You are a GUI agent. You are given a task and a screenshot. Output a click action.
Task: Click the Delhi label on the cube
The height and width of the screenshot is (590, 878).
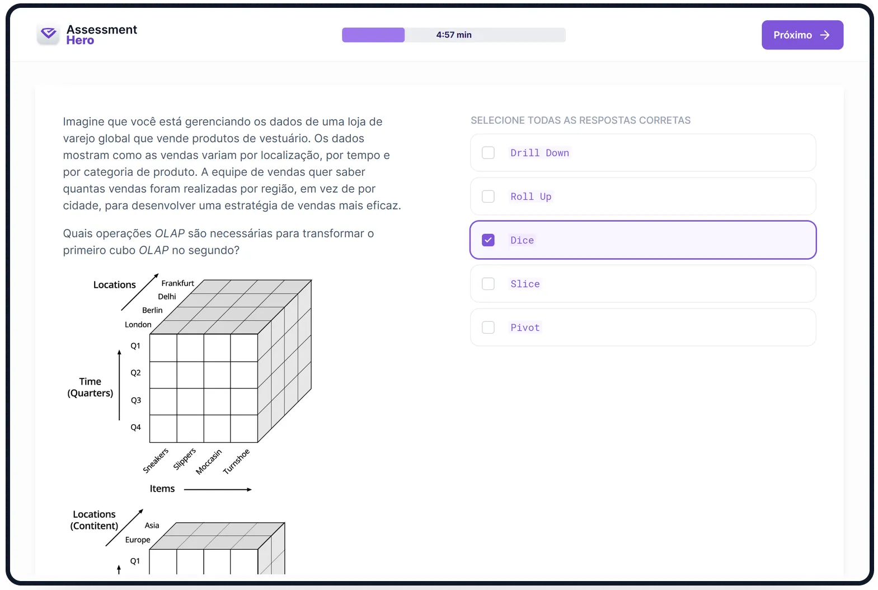coord(167,297)
